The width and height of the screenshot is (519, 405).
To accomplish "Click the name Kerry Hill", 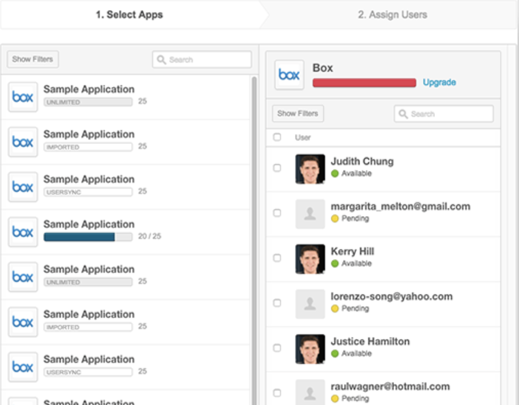I will click(352, 251).
